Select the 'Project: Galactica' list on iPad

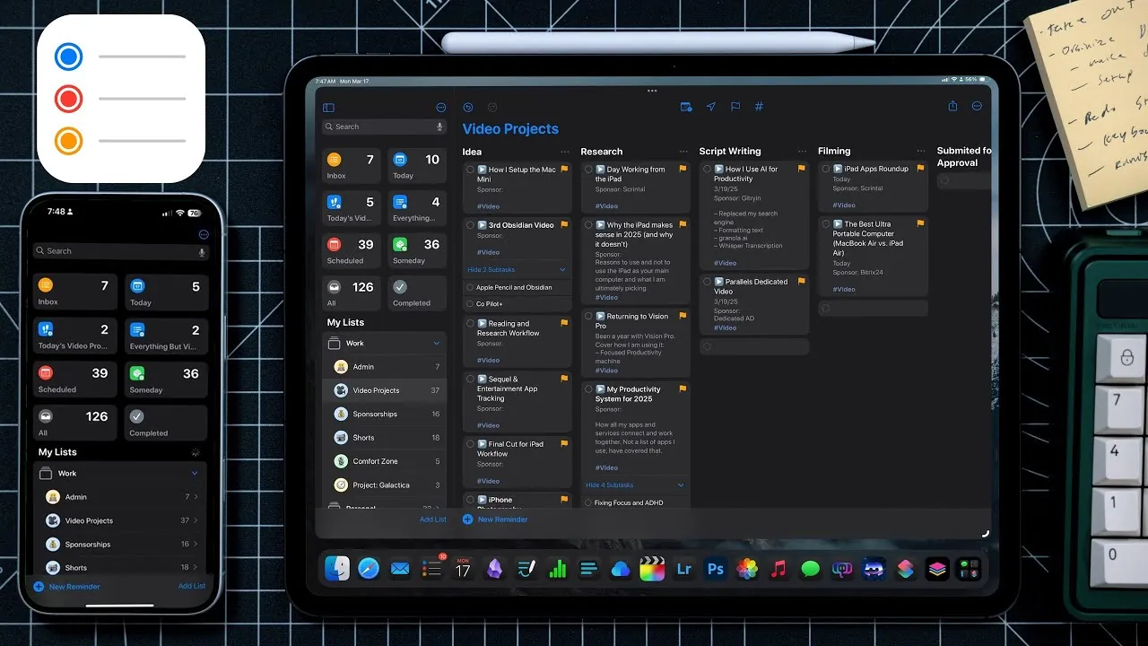[x=385, y=484]
